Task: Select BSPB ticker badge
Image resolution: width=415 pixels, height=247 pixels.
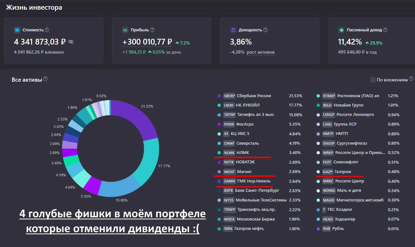Action: click(228, 190)
